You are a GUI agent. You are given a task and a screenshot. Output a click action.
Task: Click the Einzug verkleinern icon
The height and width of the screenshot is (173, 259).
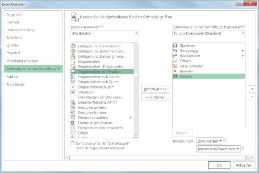click(73, 113)
